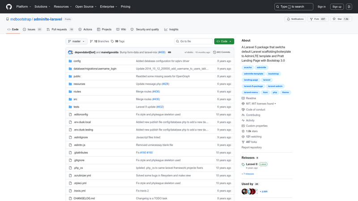
Task: Open the Readme link with book icon
Action: (249, 98)
